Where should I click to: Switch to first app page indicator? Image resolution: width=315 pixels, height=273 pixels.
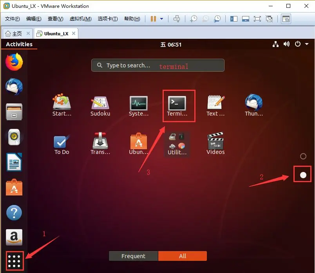click(303, 156)
